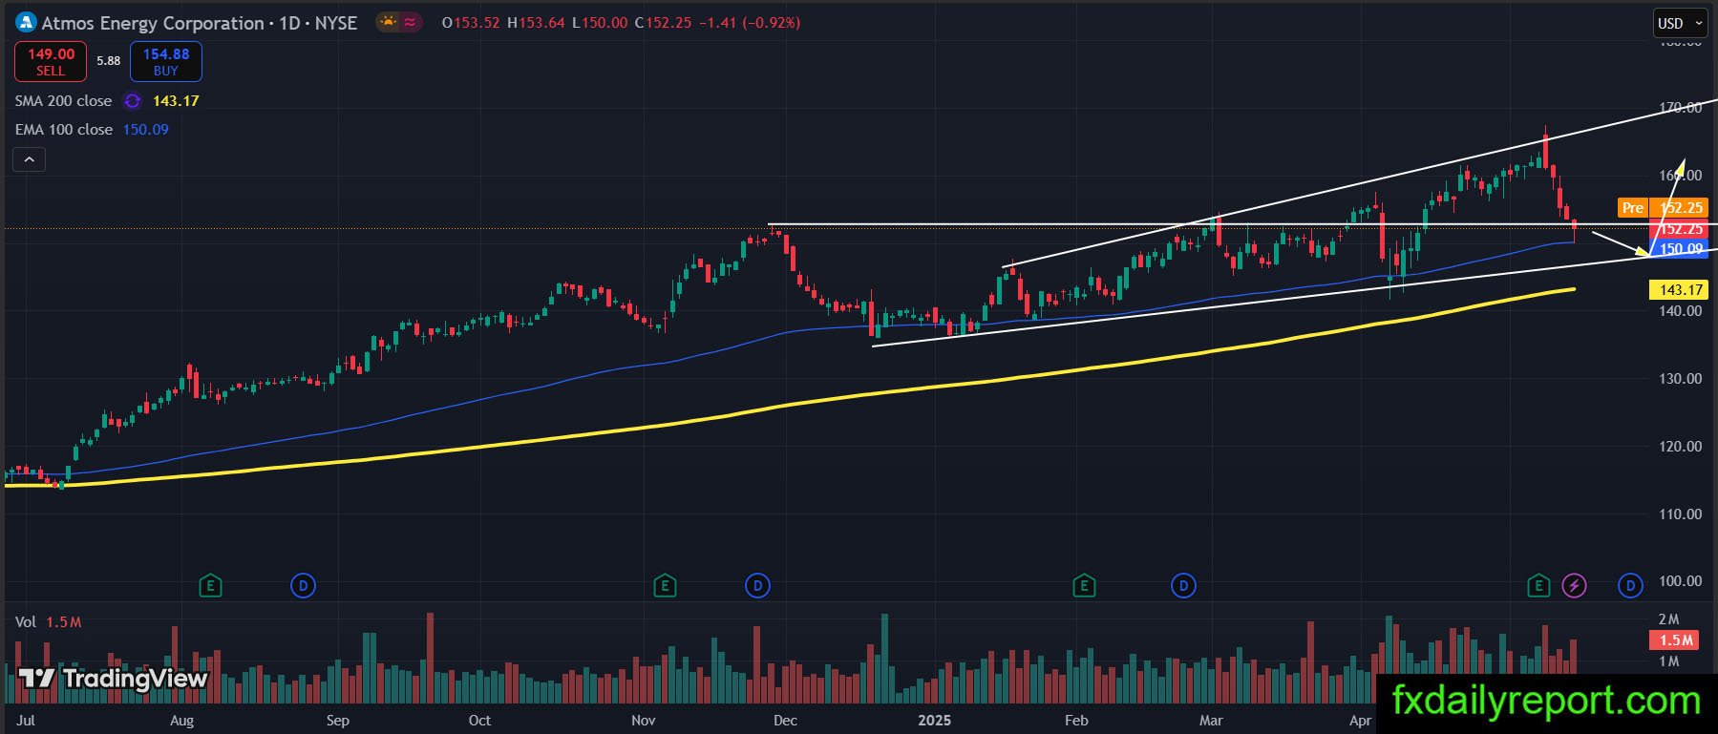This screenshot has width=1718, height=734.
Task: Click the open price O153.52
Action: [x=471, y=23]
